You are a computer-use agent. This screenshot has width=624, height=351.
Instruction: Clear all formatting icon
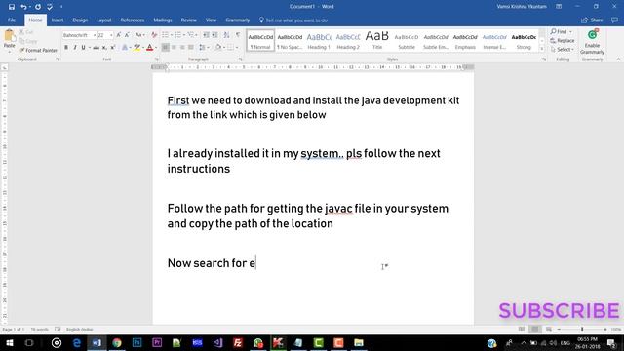coord(154,35)
